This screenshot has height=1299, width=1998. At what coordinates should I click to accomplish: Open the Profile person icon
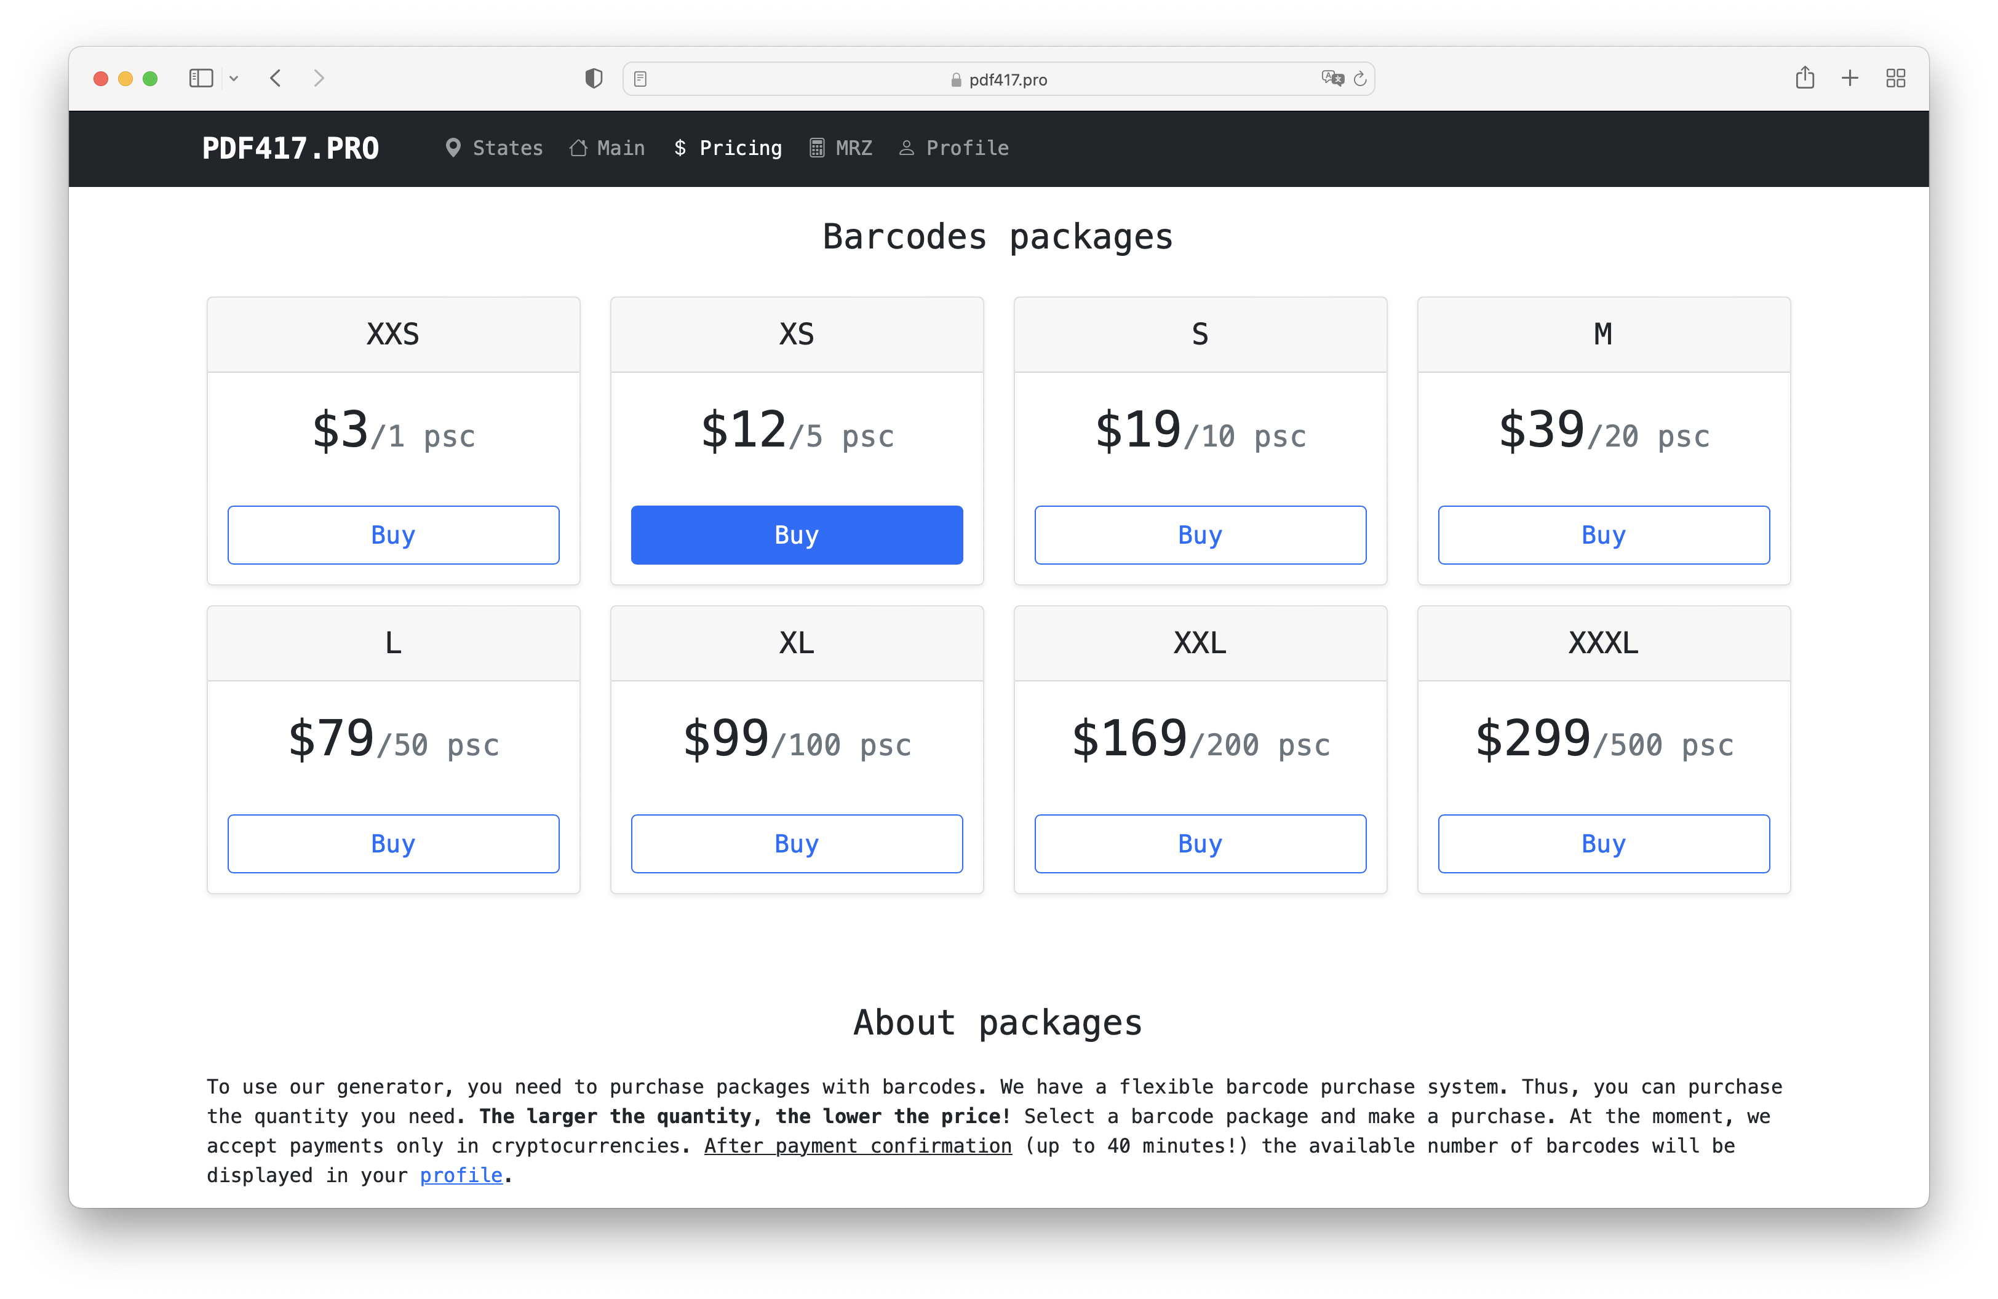pyautogui.click(x=907, y=148)
